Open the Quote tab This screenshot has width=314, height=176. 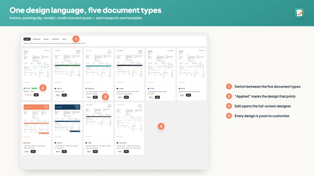point(64,39)
